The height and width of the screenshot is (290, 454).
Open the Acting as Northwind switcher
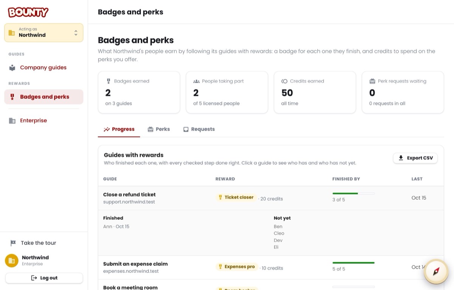point(44,32)
